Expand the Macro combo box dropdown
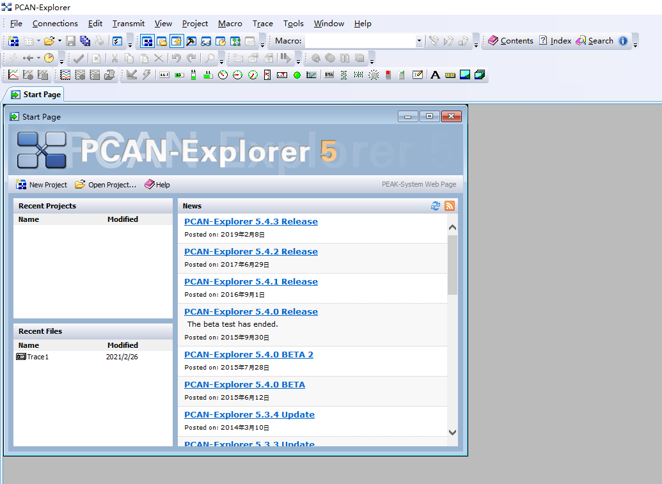The width and height of the screenshot is (662, 484). coord(419,40)
